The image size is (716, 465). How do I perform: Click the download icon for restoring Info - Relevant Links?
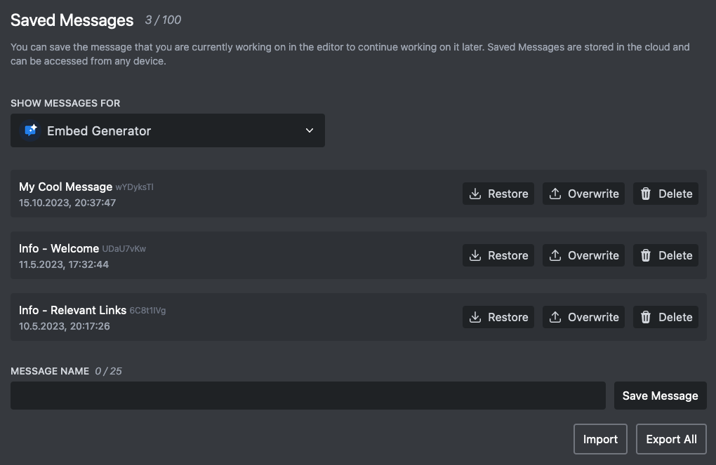[475, 317]
